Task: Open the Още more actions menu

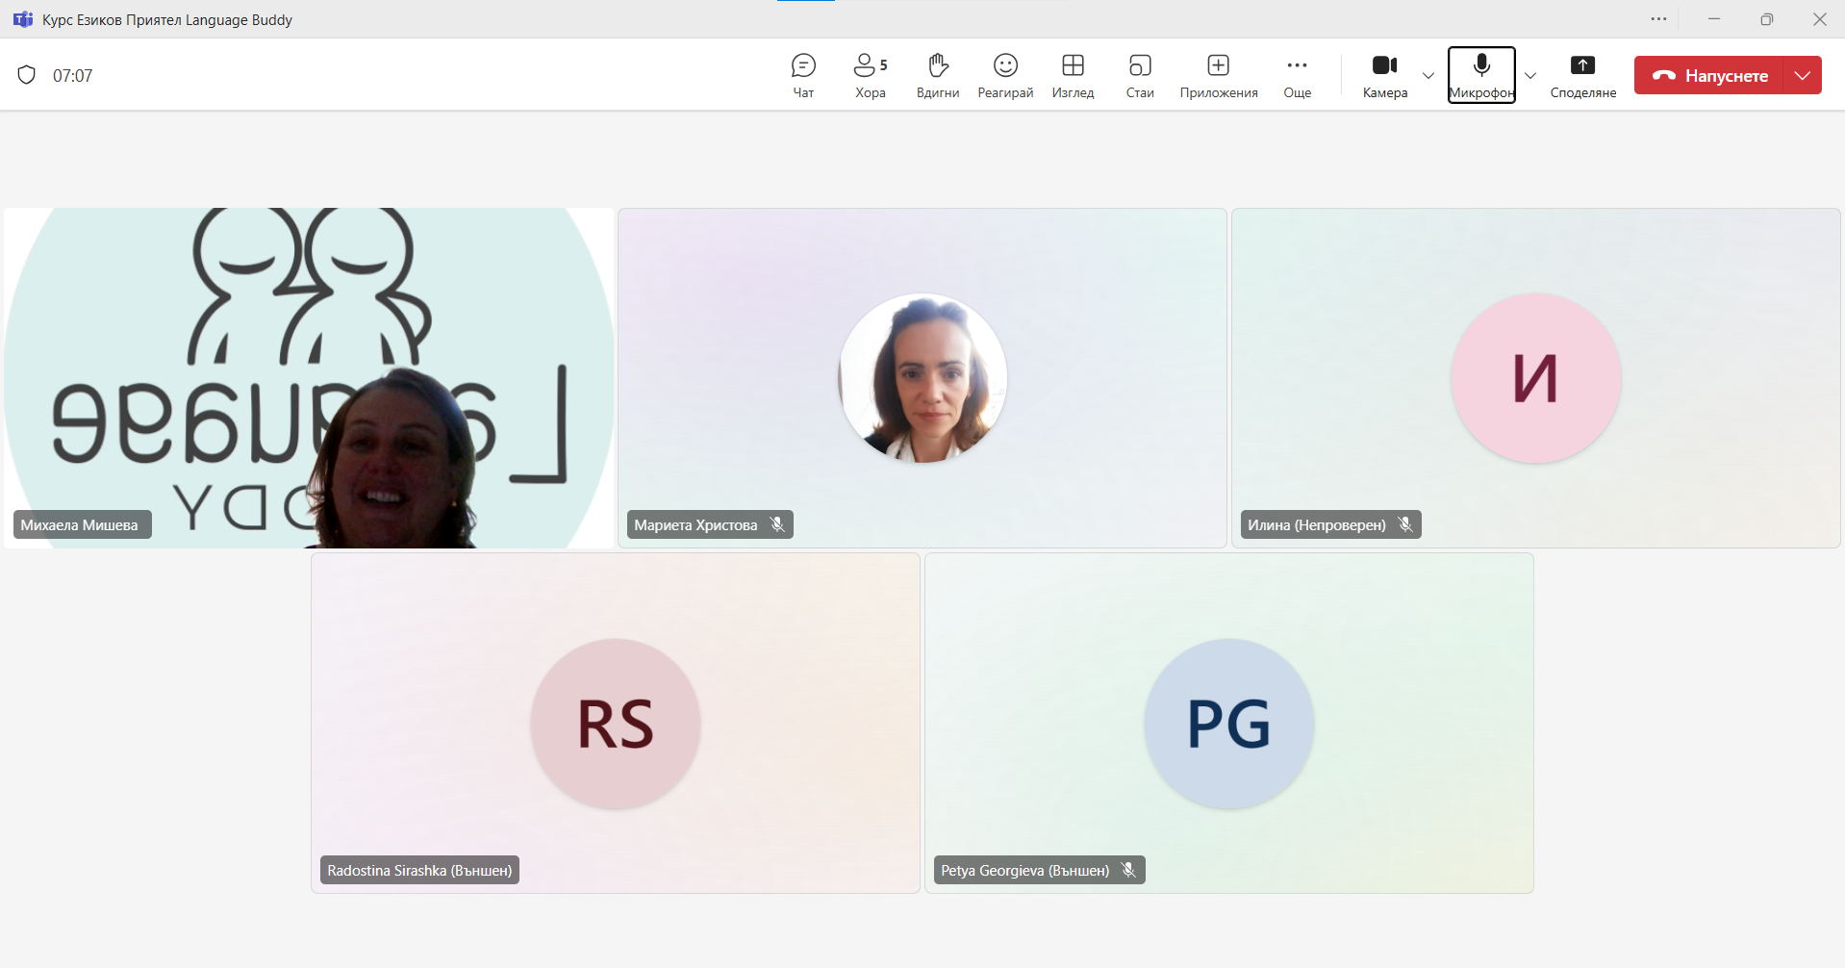Action: pyautogui.click(x=1297, y=75)
